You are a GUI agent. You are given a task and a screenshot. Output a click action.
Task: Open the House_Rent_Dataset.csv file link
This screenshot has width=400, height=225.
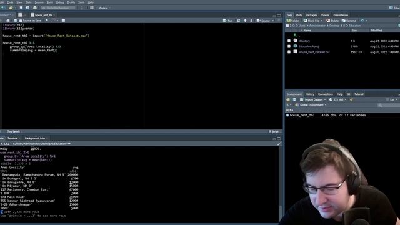point(314,52)
